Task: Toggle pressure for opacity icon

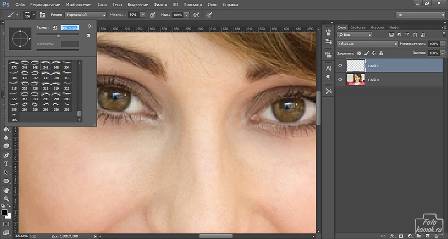Action: (x=153, y=15)
